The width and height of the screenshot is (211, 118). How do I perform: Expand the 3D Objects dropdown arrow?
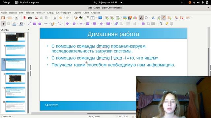click(111, 24)
